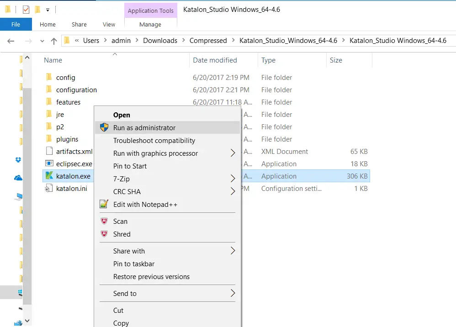Click the features folder icon
456x327 pixels.
[49, 102]
